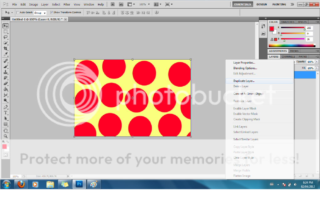Switch to the Swatches tab
Viewport: 320px width, 212px height.
click(x=287, y=22)
